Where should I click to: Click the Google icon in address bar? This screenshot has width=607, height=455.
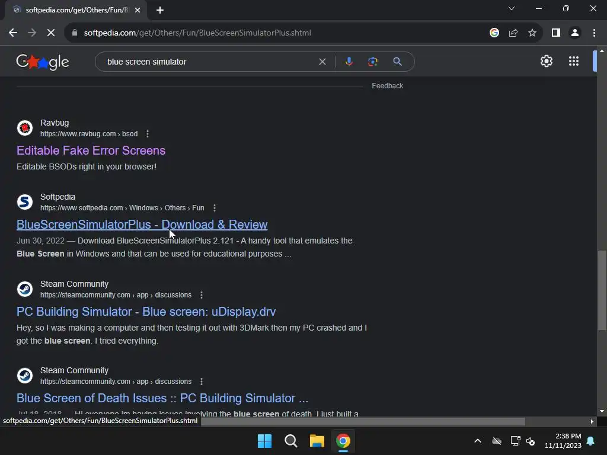click(494, 33)
